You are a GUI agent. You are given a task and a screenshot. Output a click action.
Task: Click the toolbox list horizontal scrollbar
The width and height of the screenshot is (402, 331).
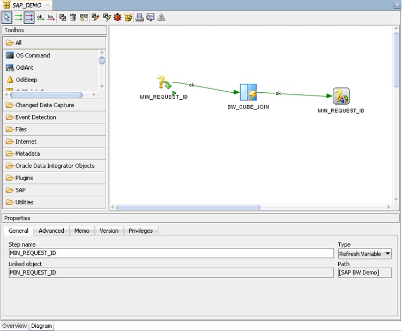click(46, 95)
